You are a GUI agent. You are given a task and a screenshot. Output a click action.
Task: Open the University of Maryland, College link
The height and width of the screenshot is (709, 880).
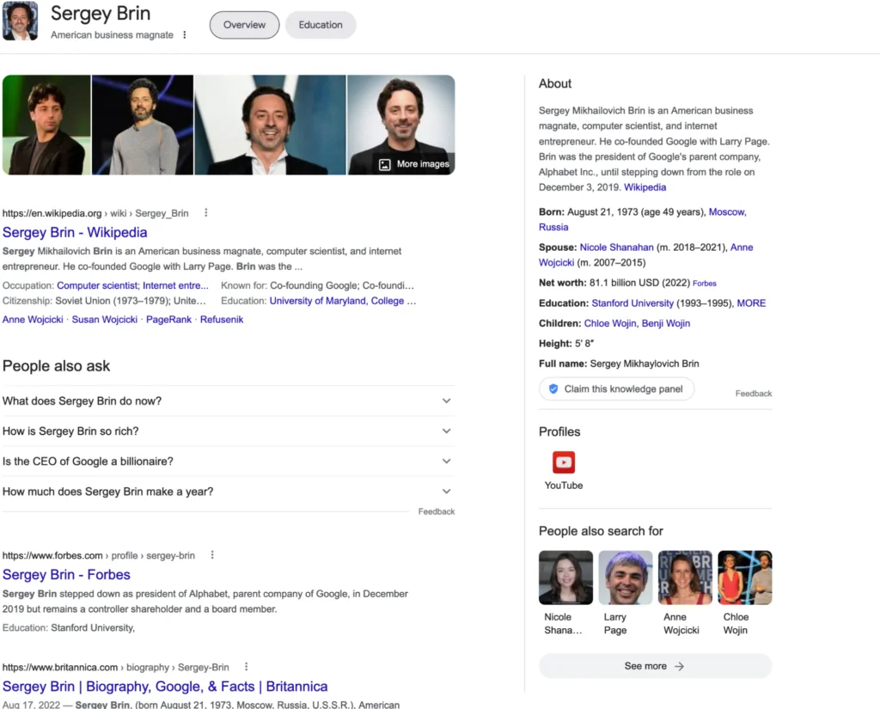pyautogui.click(x=337, y=301)
